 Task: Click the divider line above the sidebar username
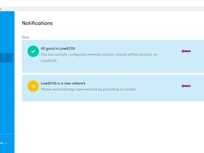pyautogui.click(x=6, y=134)
